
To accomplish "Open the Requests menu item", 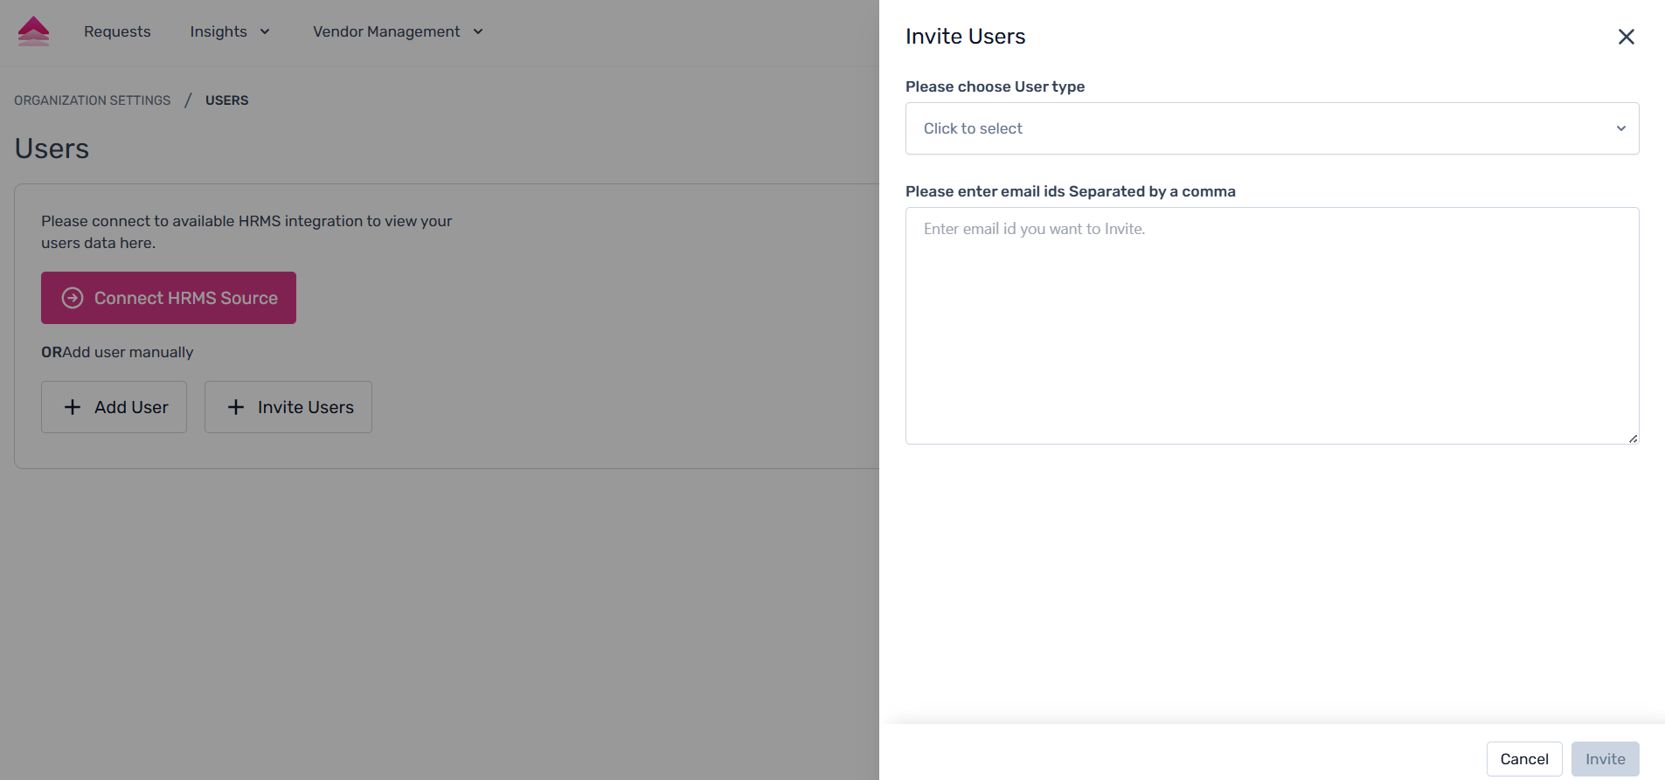I will click(117, 31).
